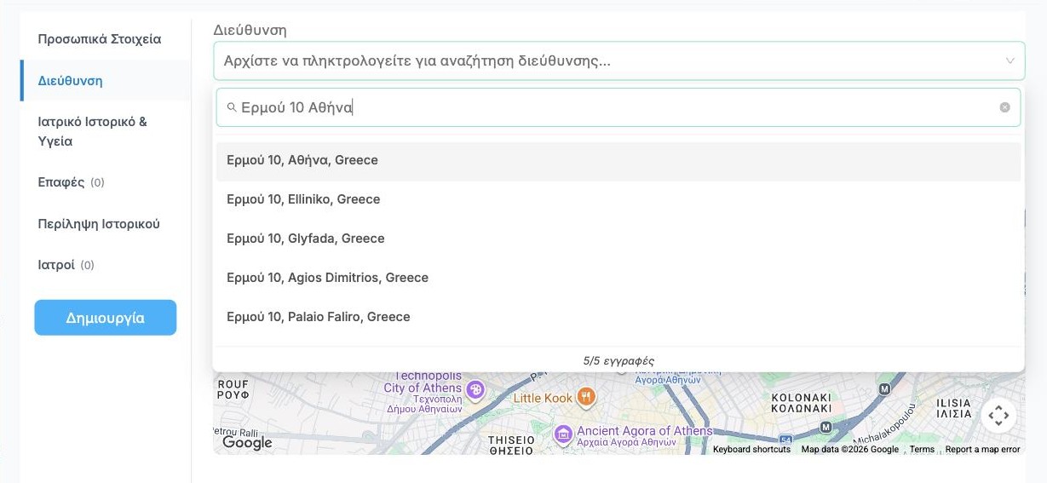Click the Ancient Agora of Athens map pin
Viewport: 1047px width, 483px height.
tap(563, 435)
